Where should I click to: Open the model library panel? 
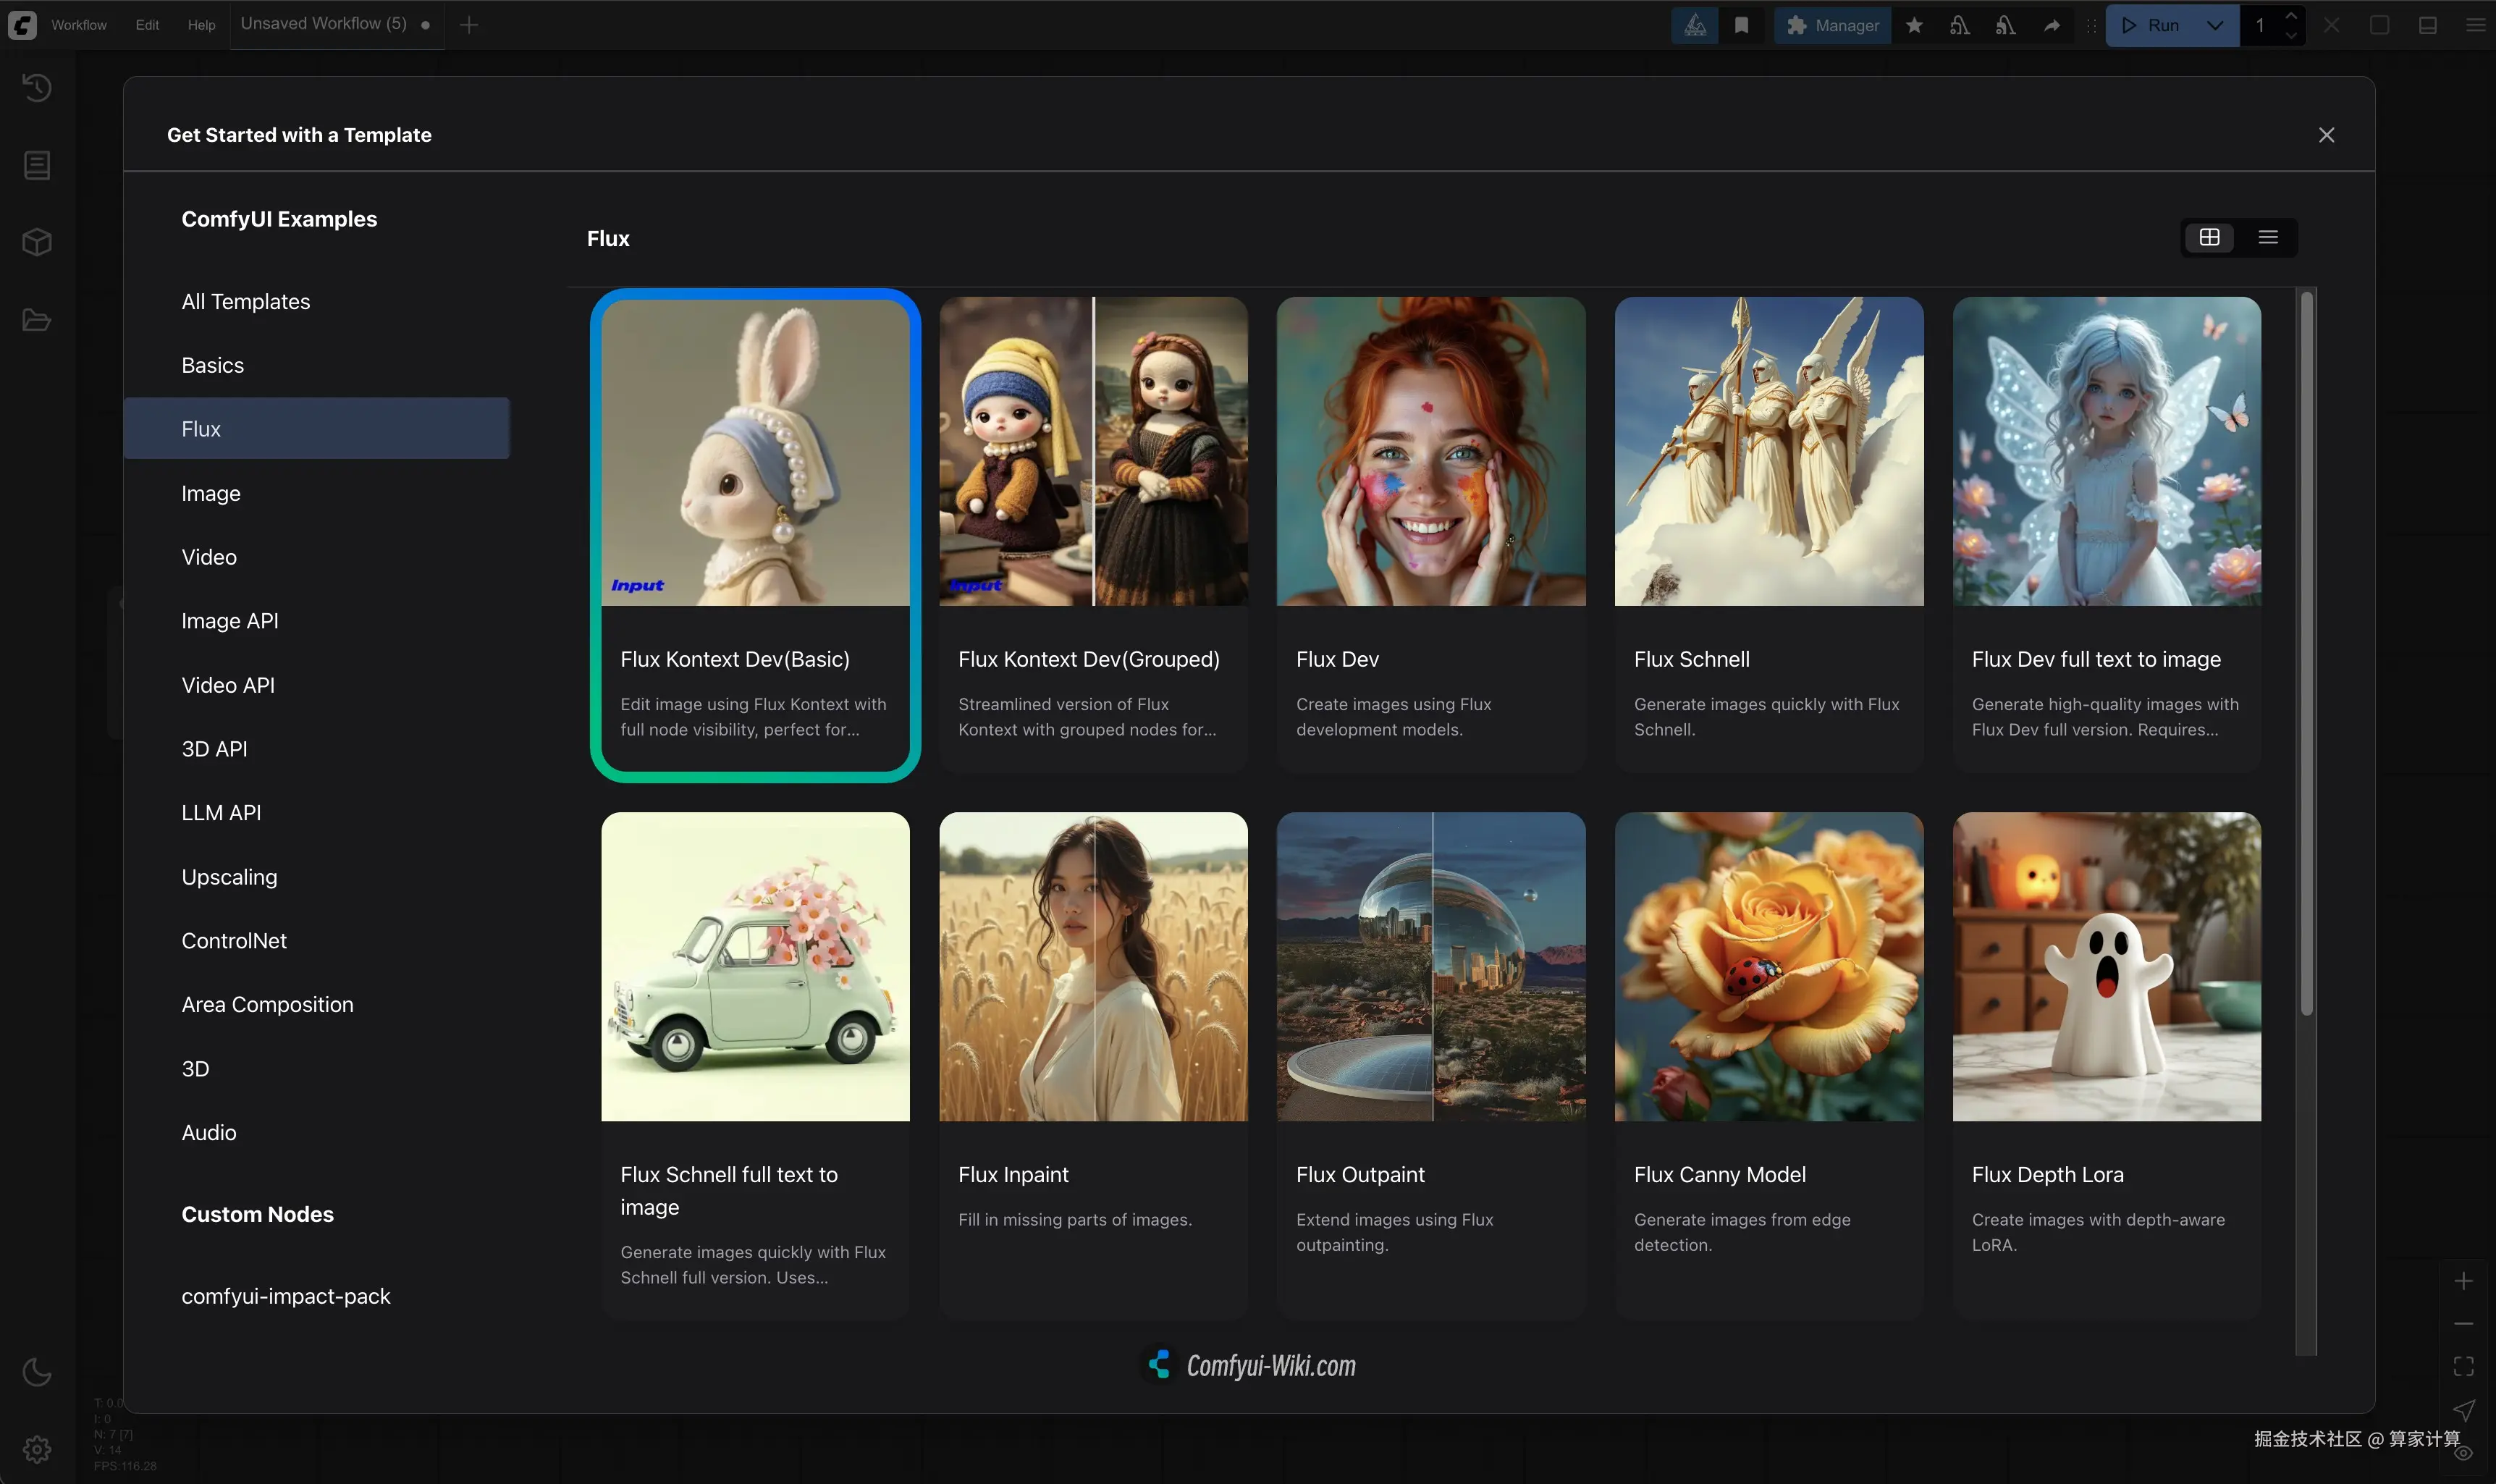pos(37,241)
